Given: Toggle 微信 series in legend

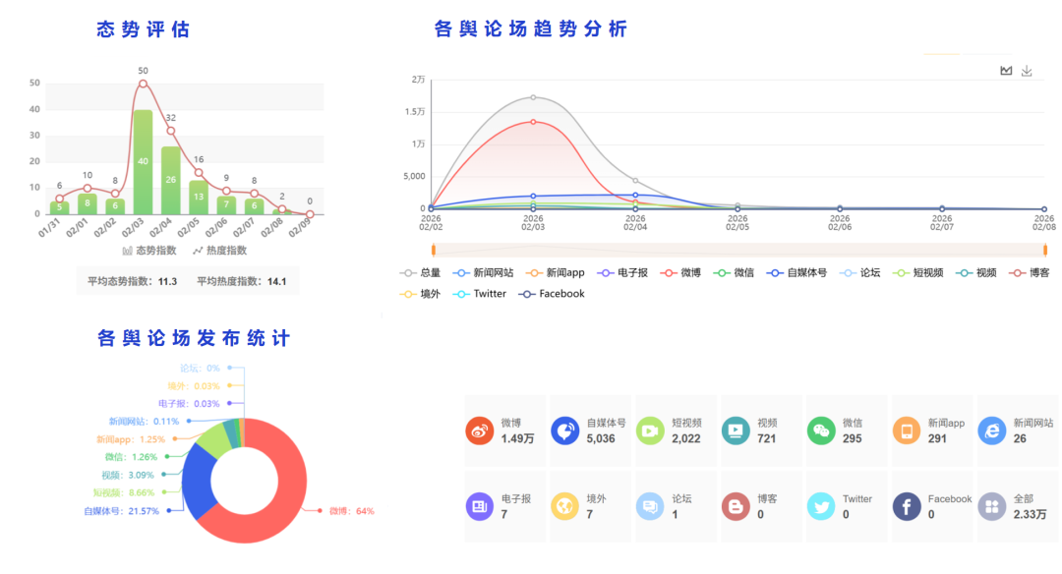Looking at the screenshot, I should click(734, 273).
